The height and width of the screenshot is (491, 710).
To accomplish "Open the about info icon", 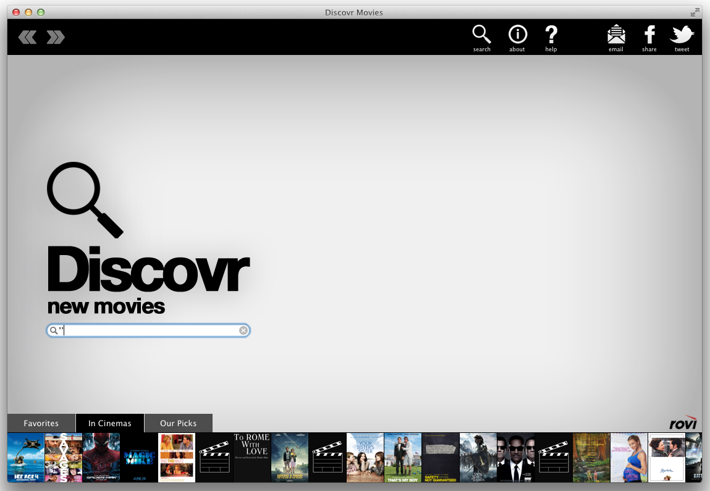I will click(517, 36).
